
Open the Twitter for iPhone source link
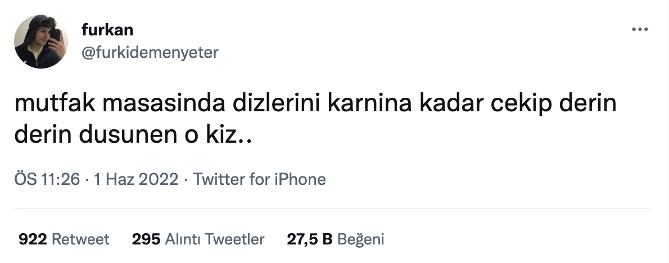[259, 179]
